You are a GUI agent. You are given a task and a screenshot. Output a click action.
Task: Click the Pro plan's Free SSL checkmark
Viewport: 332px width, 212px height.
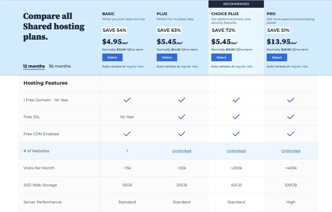[x=291, y=117]
